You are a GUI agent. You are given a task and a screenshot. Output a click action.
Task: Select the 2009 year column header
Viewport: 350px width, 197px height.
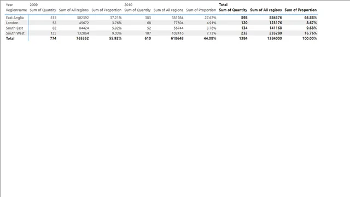(34, 5)
